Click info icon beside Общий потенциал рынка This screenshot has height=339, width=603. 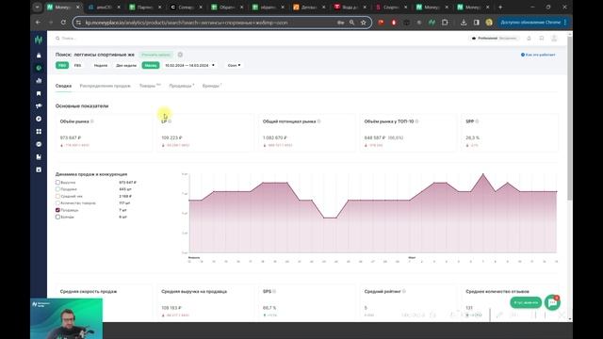click(318, 121)
